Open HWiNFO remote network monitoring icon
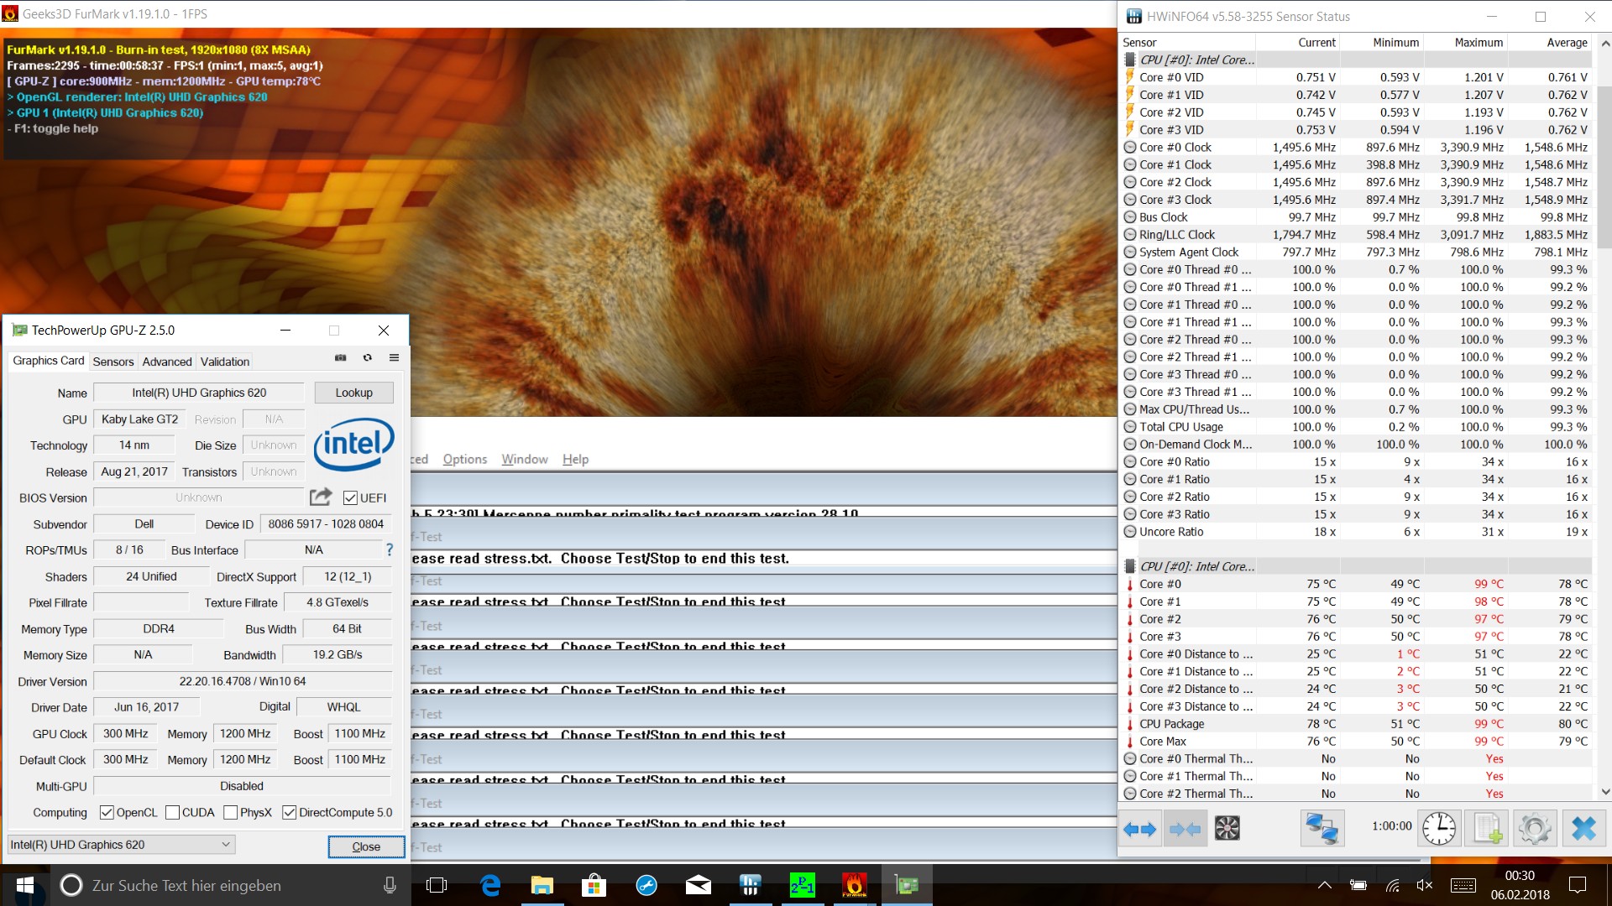The image size is (1612, 906). tap(1322, 829)
